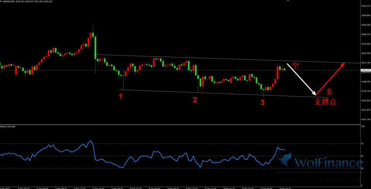Click the current price label 4202.307
Screen dimensions: 371x189
[x=366, y=70]
